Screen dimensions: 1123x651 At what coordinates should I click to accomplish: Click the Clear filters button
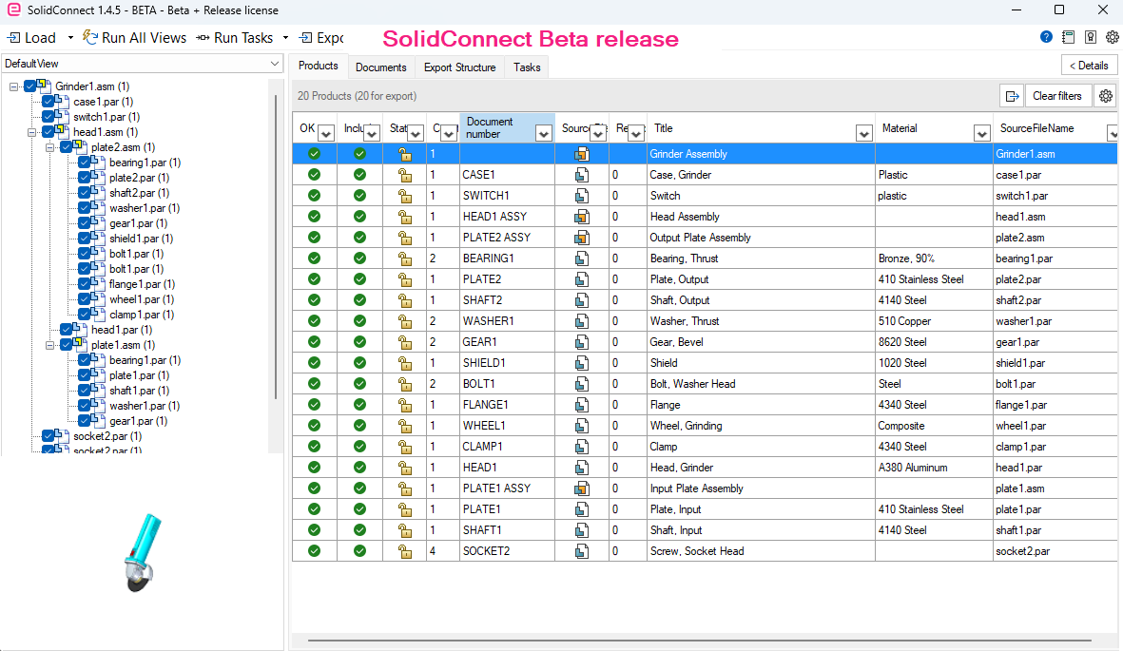click(1057, 96)
